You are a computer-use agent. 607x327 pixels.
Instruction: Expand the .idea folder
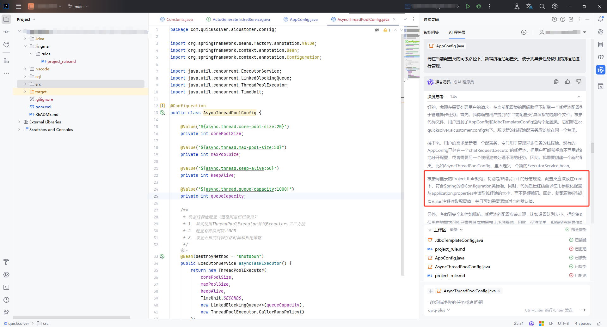tap(25, 39)
